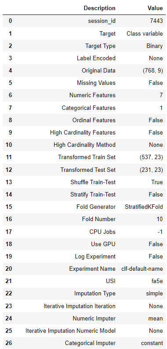Click the Fold Number value 10
Image resolution: width=167 pixels, height=349 pixels.
pyautogui.click(x=160, y=219)
